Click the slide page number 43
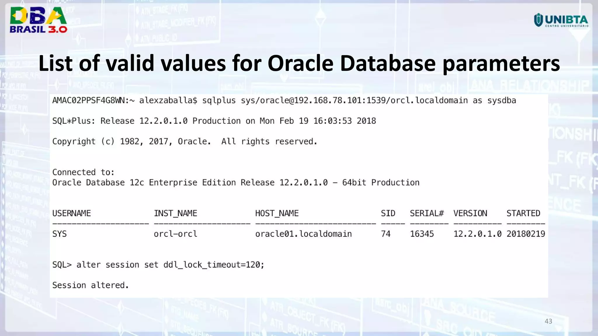Image resolution: width=598 pixels, height=336 pixels. pos(548,321)
